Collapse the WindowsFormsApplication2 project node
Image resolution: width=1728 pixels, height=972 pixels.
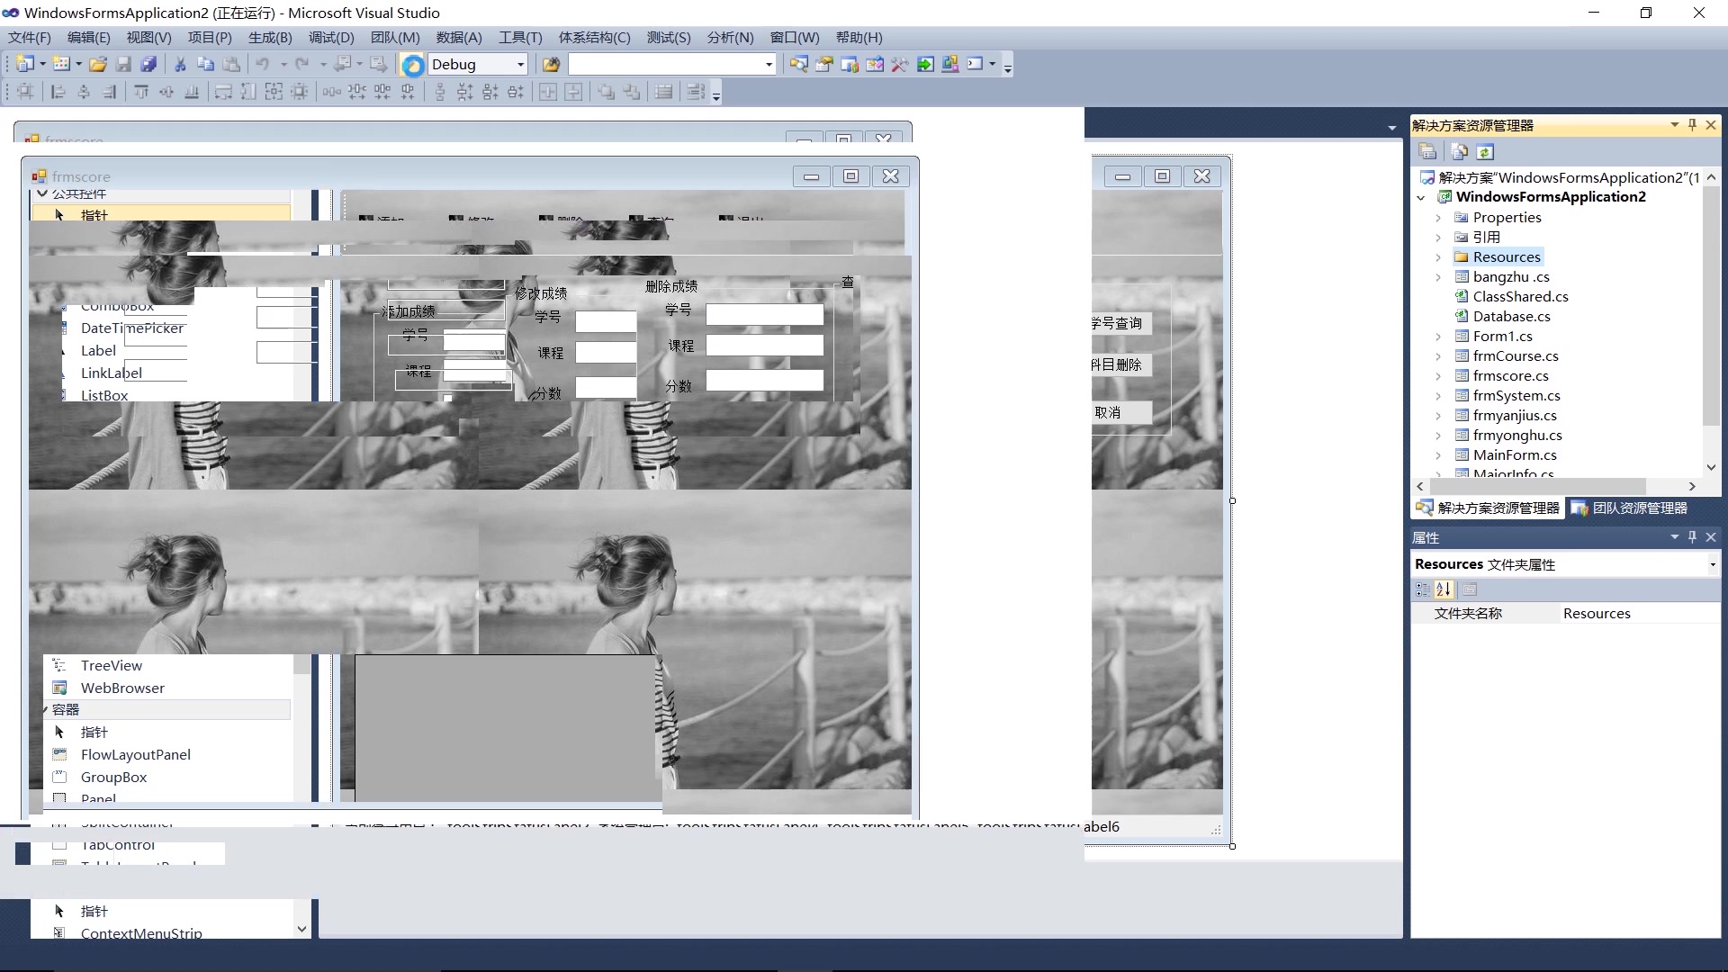point(1421,197)
